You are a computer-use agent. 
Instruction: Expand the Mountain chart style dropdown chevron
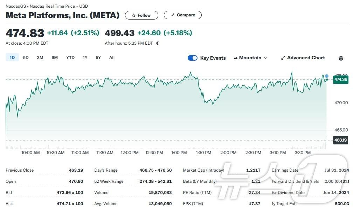(265, 58)
